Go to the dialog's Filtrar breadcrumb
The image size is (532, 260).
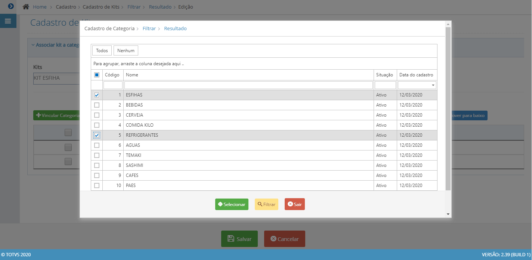point(149,28)
